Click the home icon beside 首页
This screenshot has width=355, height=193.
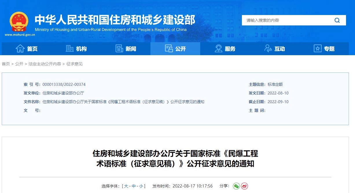click(x=20, y=49)
